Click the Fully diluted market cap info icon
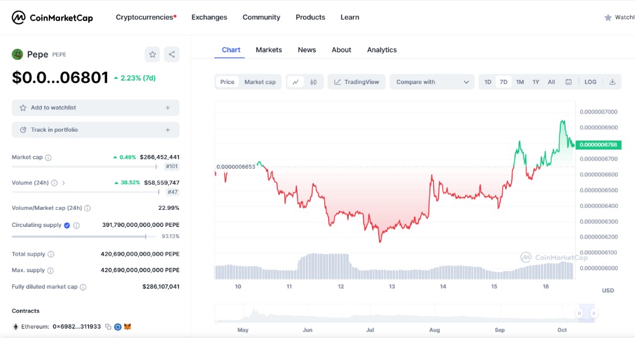Screen dimensions: 635x338 (x=83, y=287)
